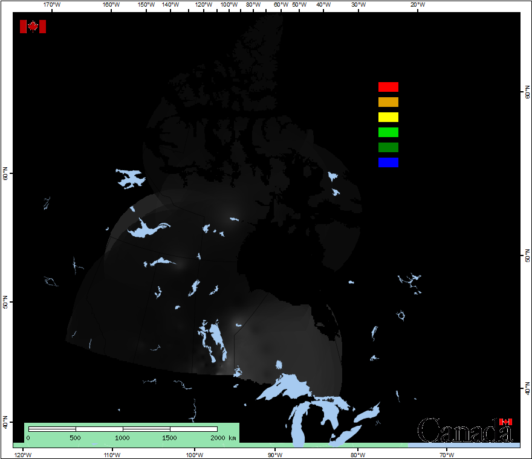Click the 170°W longitude label
This screenshot has width=532, height=459.
click(53, 5)
